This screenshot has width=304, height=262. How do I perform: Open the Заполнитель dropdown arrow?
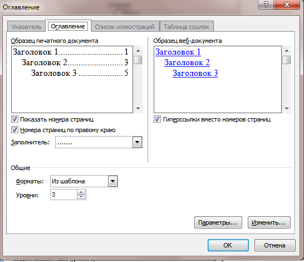(x=138, y=142)
